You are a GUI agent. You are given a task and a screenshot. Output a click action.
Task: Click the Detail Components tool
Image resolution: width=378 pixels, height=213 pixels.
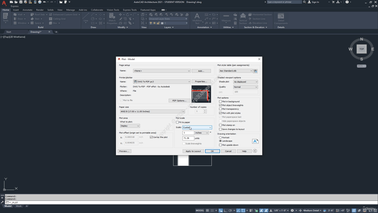coord(281,18)
